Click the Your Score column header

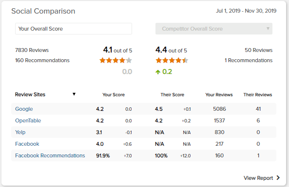pos(114,95)
